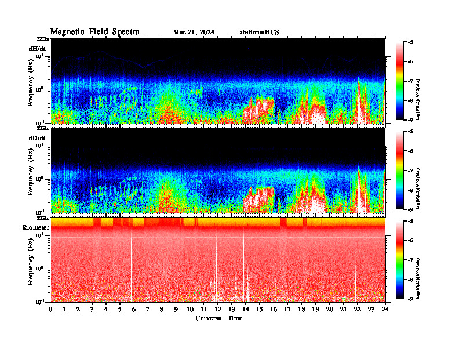Click the dD/dt panel color scale bar
This screenshot has height=355, width=459.
click(x=399, y=171)
